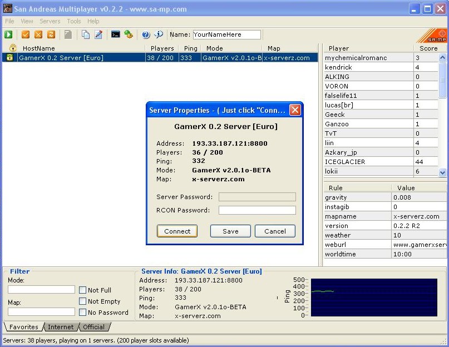Click the orange X Delete Server icon

(38, 34)
